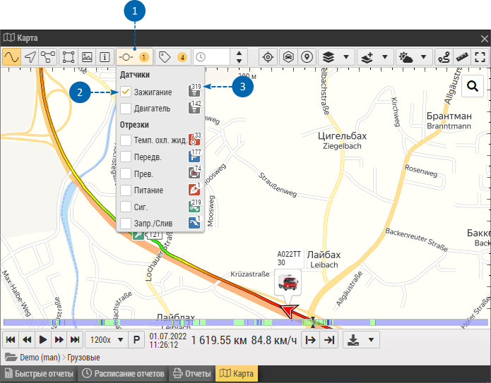Enable the Передв. segments checkbox

[x=126, y=157]
